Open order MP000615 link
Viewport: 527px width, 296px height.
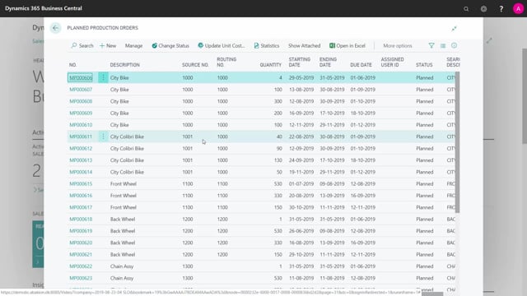click(x=81, y=184)
